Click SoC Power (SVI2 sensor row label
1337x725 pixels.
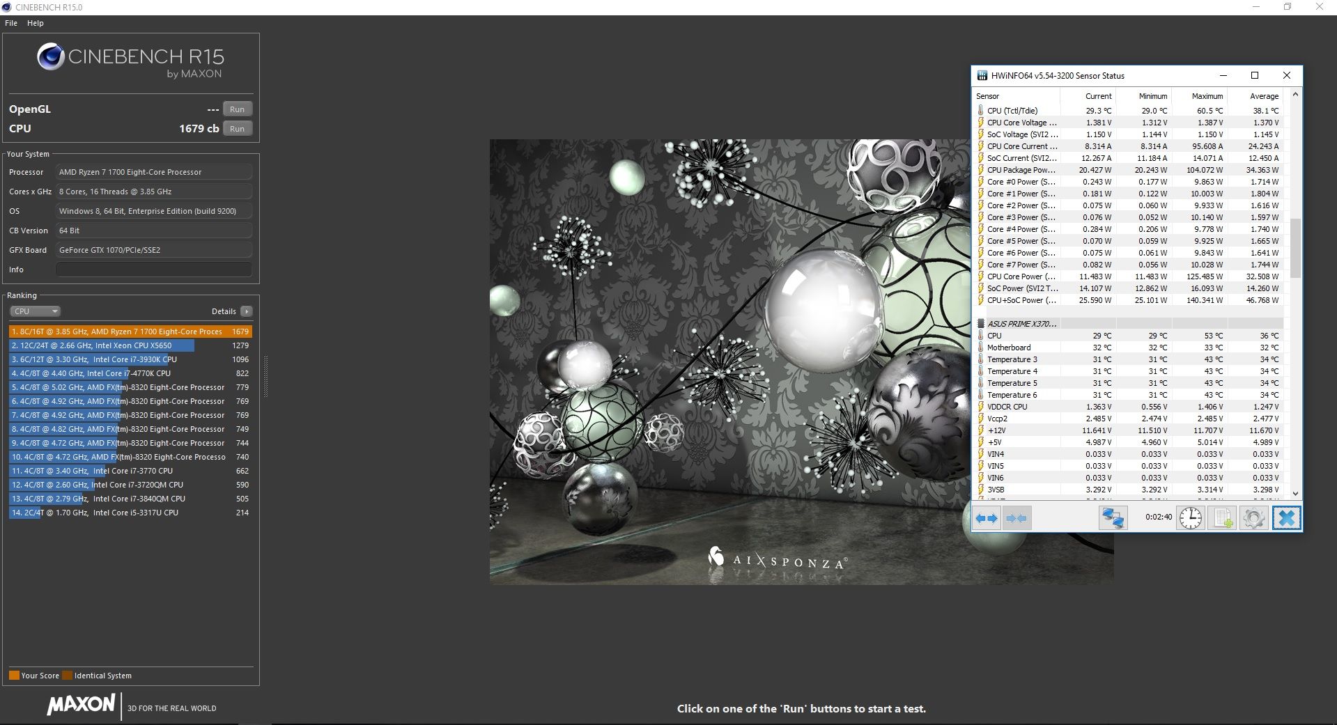(1022, 288)
